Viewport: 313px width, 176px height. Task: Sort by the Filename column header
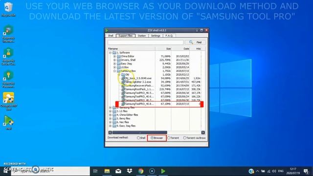pyautogui.click(x=131, y=49)
